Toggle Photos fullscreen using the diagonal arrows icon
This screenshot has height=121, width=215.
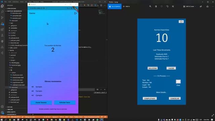click(x=213, y=115)
